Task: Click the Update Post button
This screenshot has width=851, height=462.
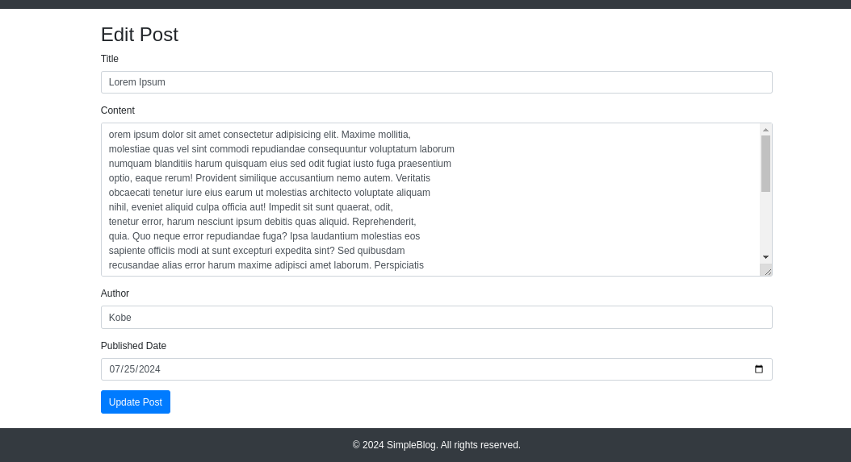Action: click(x=136, y=402)
